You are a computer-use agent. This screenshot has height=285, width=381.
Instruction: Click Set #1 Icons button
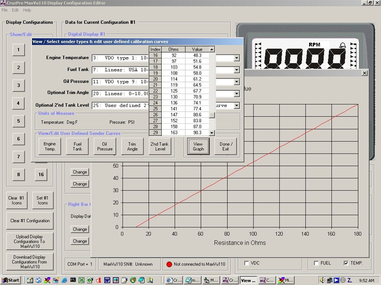(42, 200)
